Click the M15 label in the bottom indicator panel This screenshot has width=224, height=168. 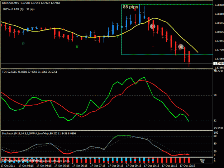coord(202,160)
